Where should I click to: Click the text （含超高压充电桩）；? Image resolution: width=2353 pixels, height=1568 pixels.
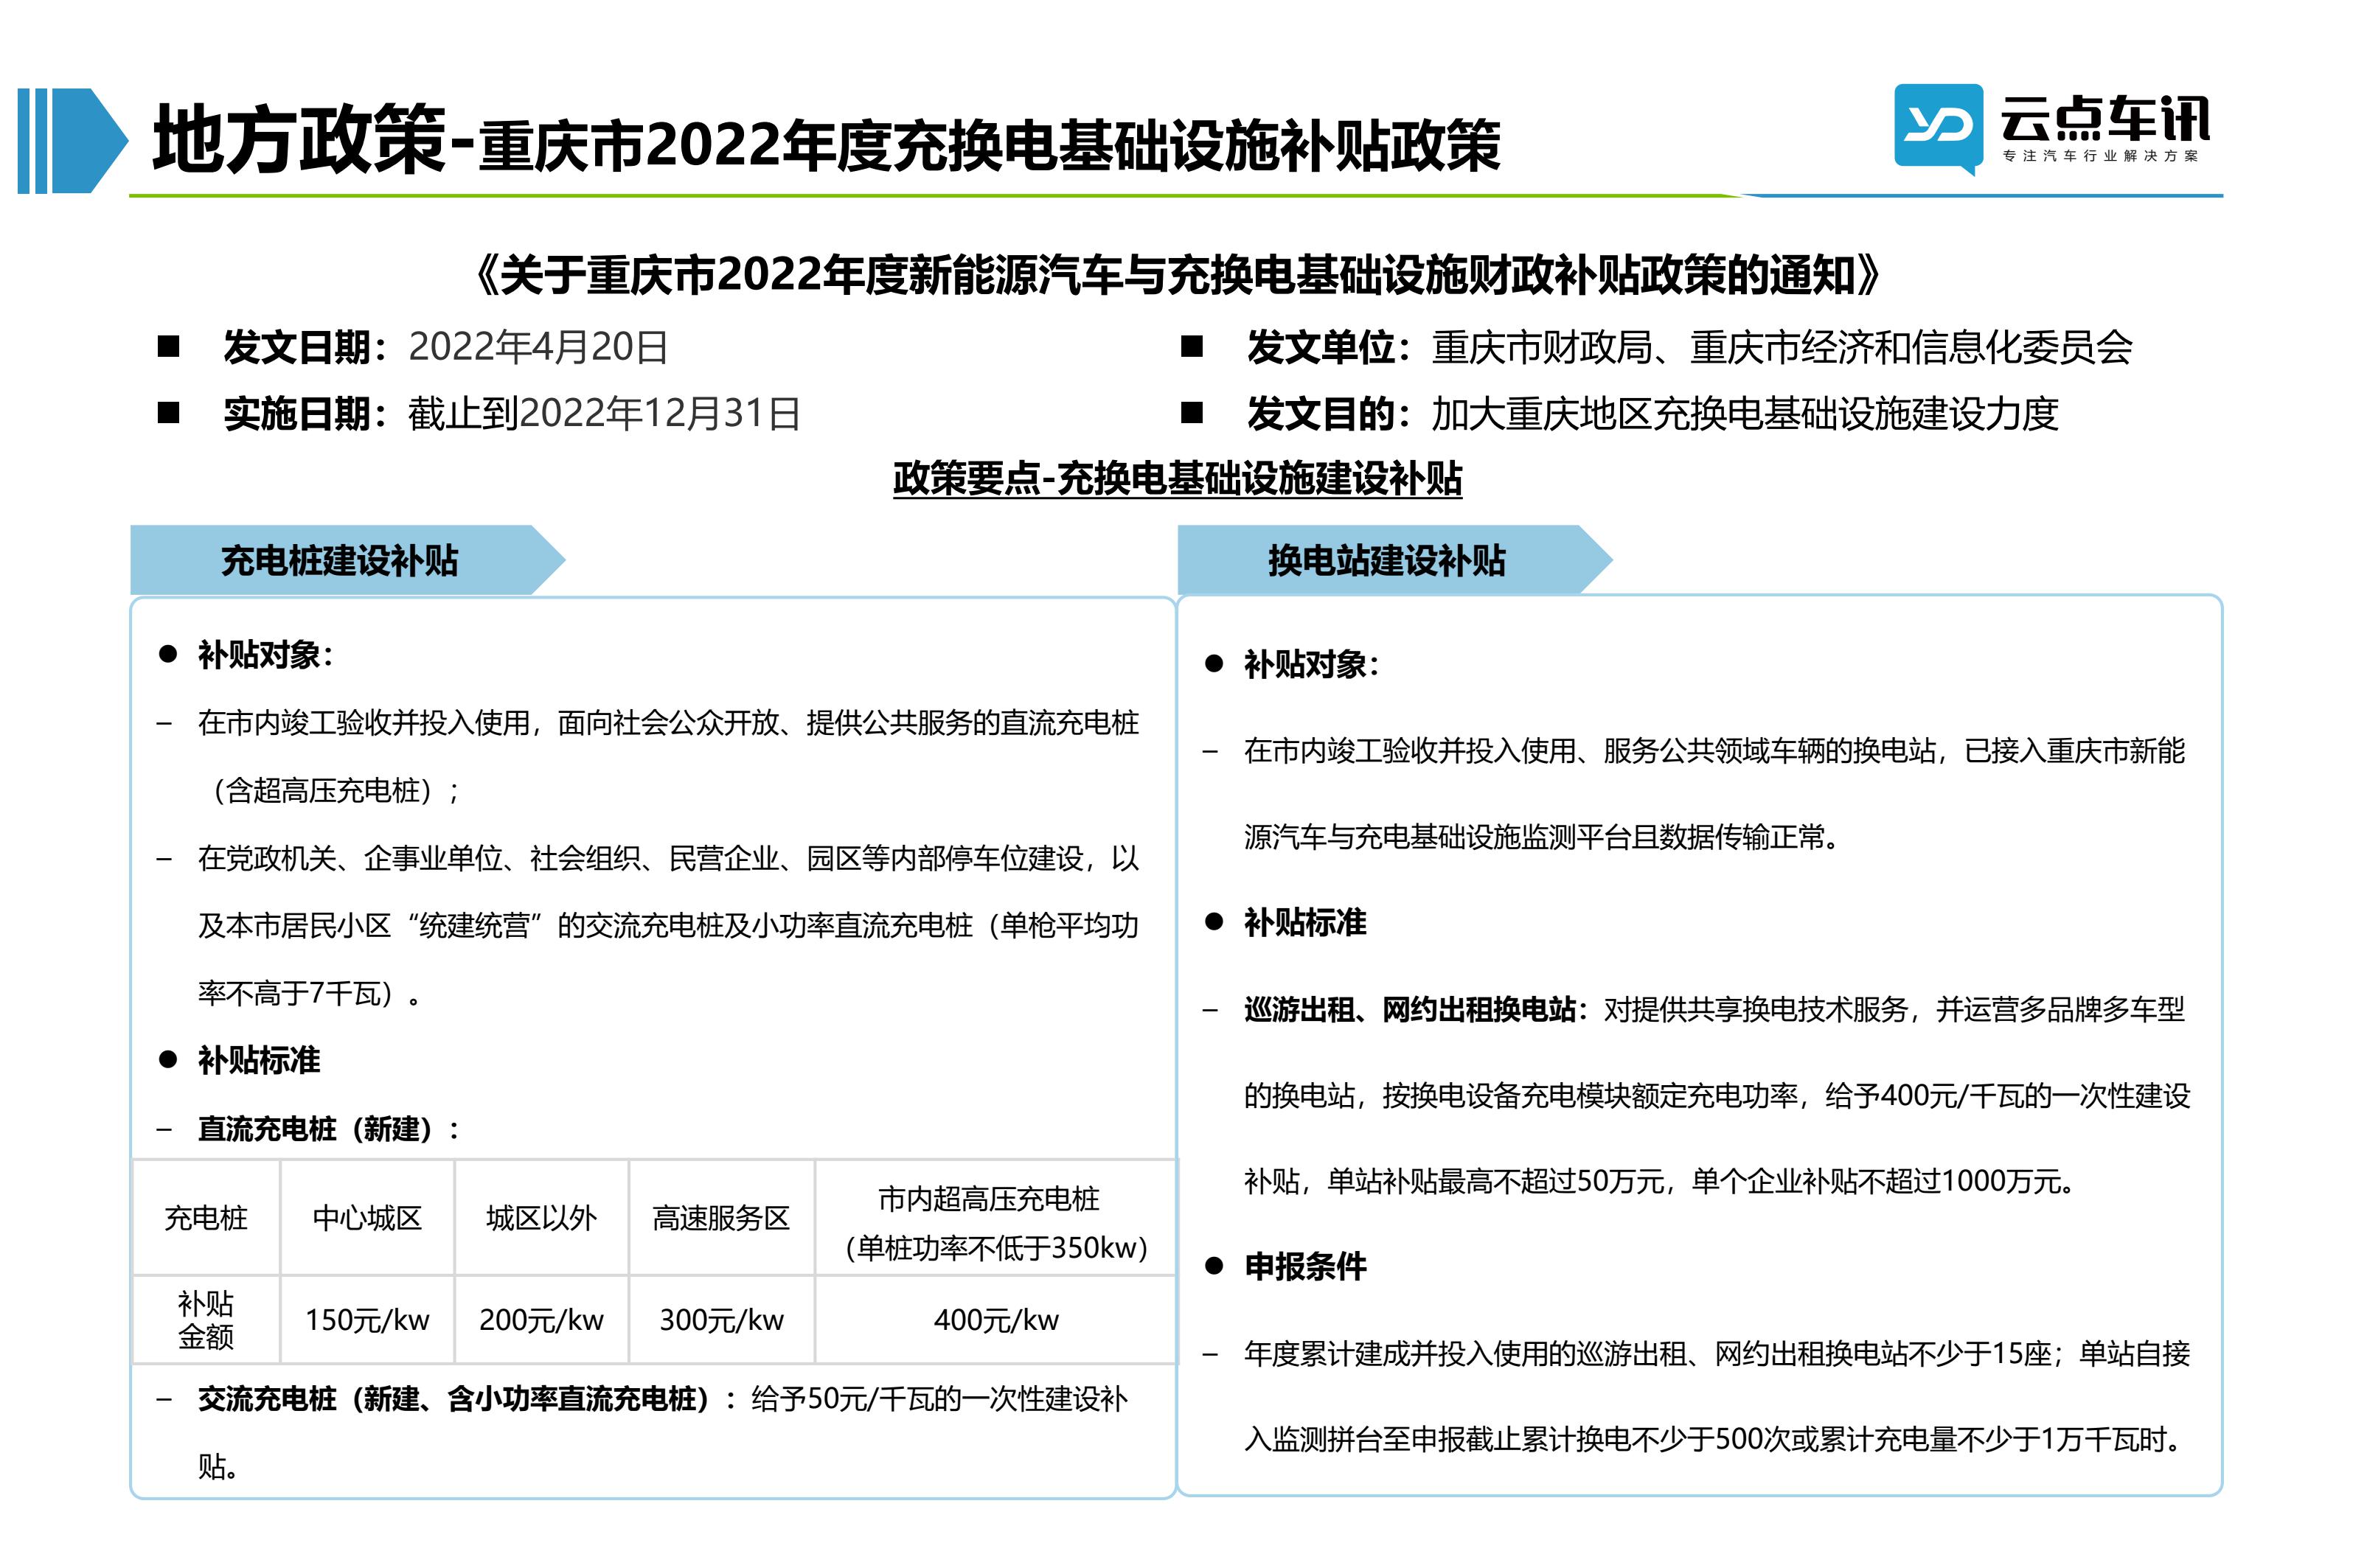tap(330, 791)
